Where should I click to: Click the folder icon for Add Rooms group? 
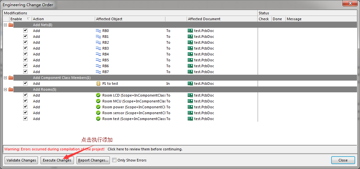10,89
